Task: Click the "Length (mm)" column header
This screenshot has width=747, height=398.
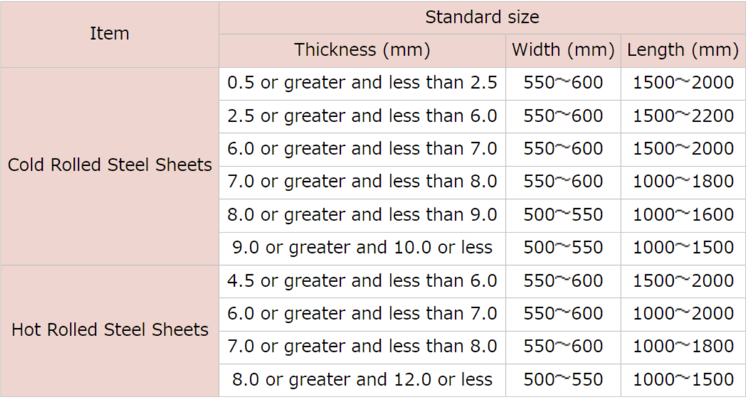Action: coord(683,50)
